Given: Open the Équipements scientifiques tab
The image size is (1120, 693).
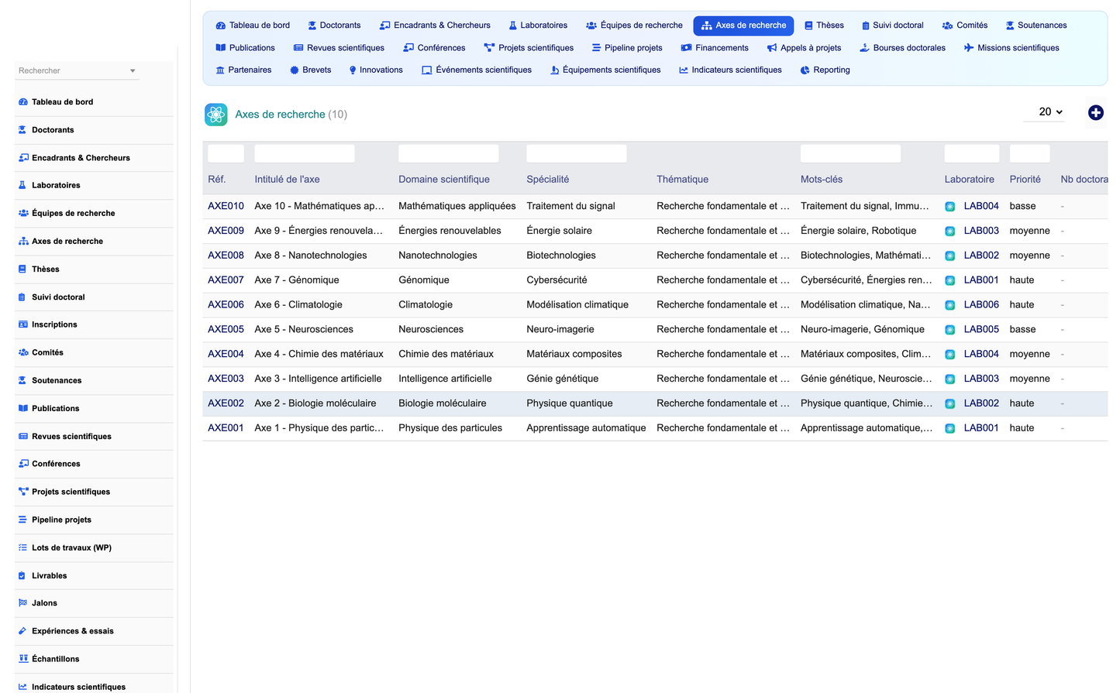Looking at the screenshot, I should tap(605, 70).
